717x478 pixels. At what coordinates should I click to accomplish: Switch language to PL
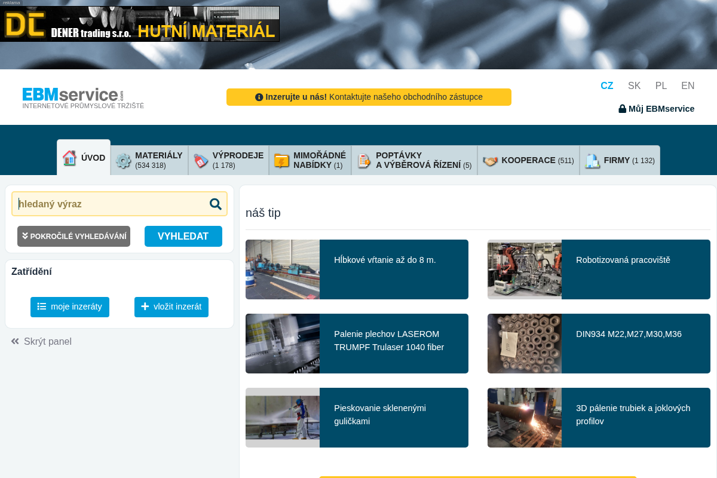pyautogui.click(x=661, y=85)
